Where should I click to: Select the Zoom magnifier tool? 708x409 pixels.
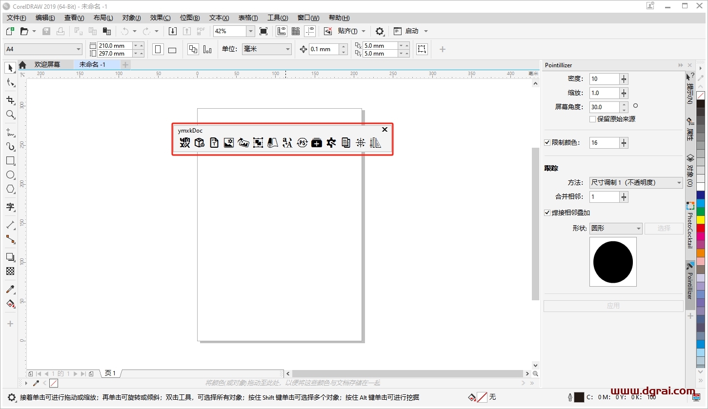[x=10, y=115]
